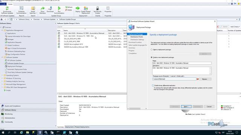The width and height of the screenshot is (241, 135).
Task: Open Windows Start menu
Action: point(3,132)
